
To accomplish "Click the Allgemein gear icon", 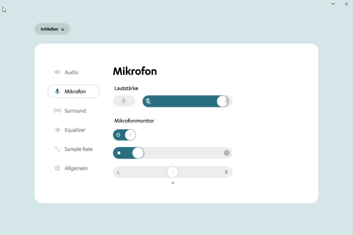I will 57,168.
